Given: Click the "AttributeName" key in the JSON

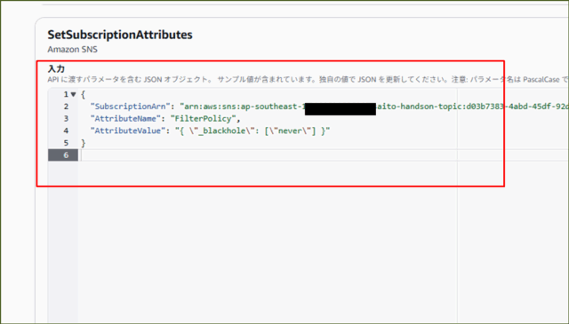Looking at the screenshot, I should tap(125, 119).
